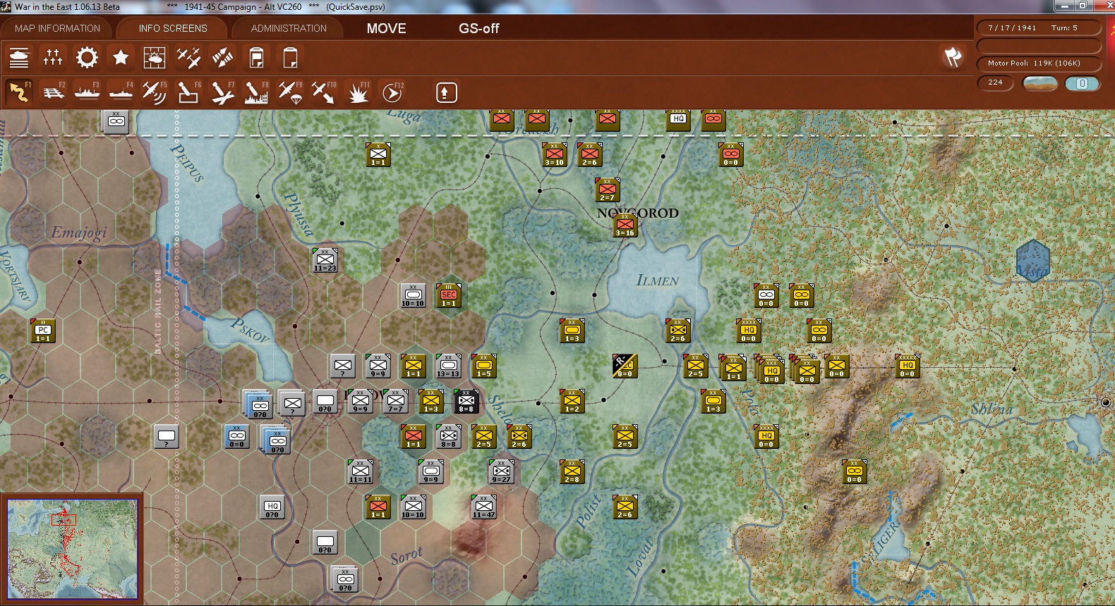Select the German 11=47 infantry unit

point(484,507)
